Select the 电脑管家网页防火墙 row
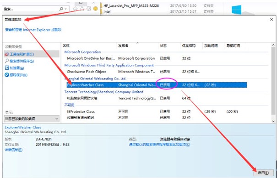The width and height of the screenshot is (277, 178). 157,98
